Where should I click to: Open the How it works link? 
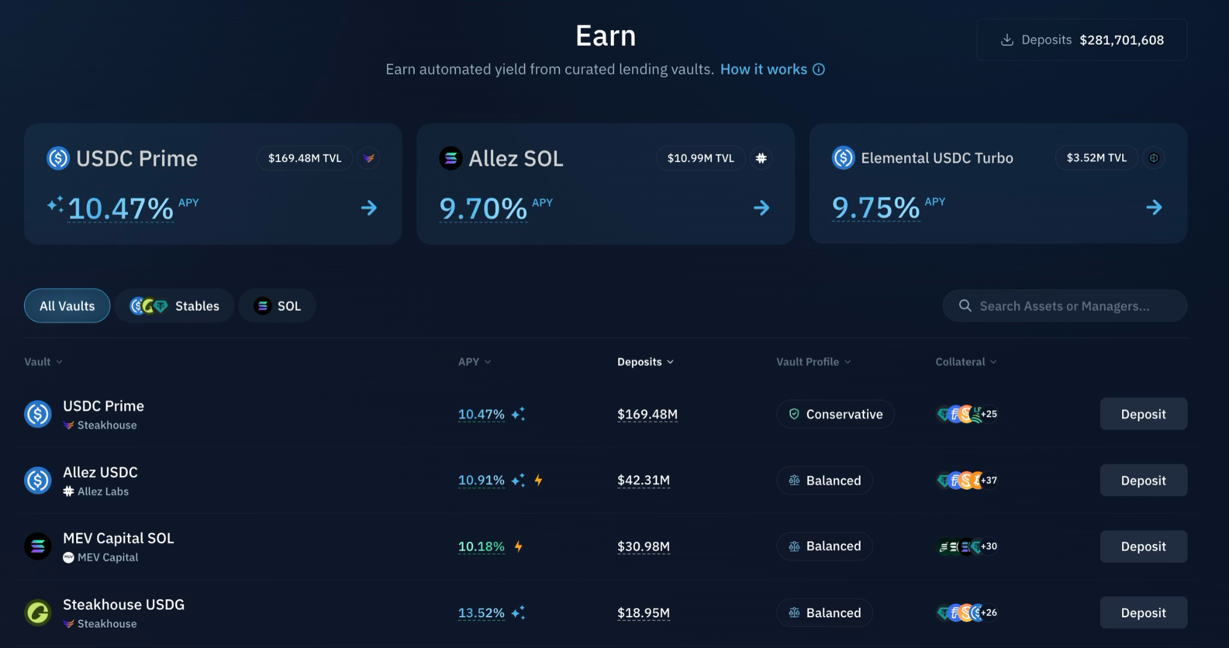point(763,69)
